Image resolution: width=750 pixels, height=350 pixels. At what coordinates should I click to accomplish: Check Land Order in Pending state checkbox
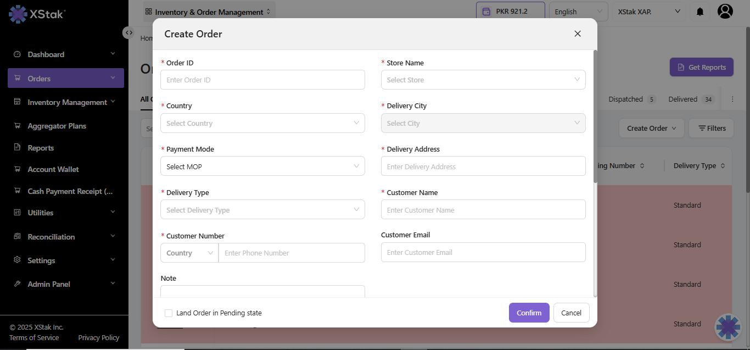[x=169, y=313]
